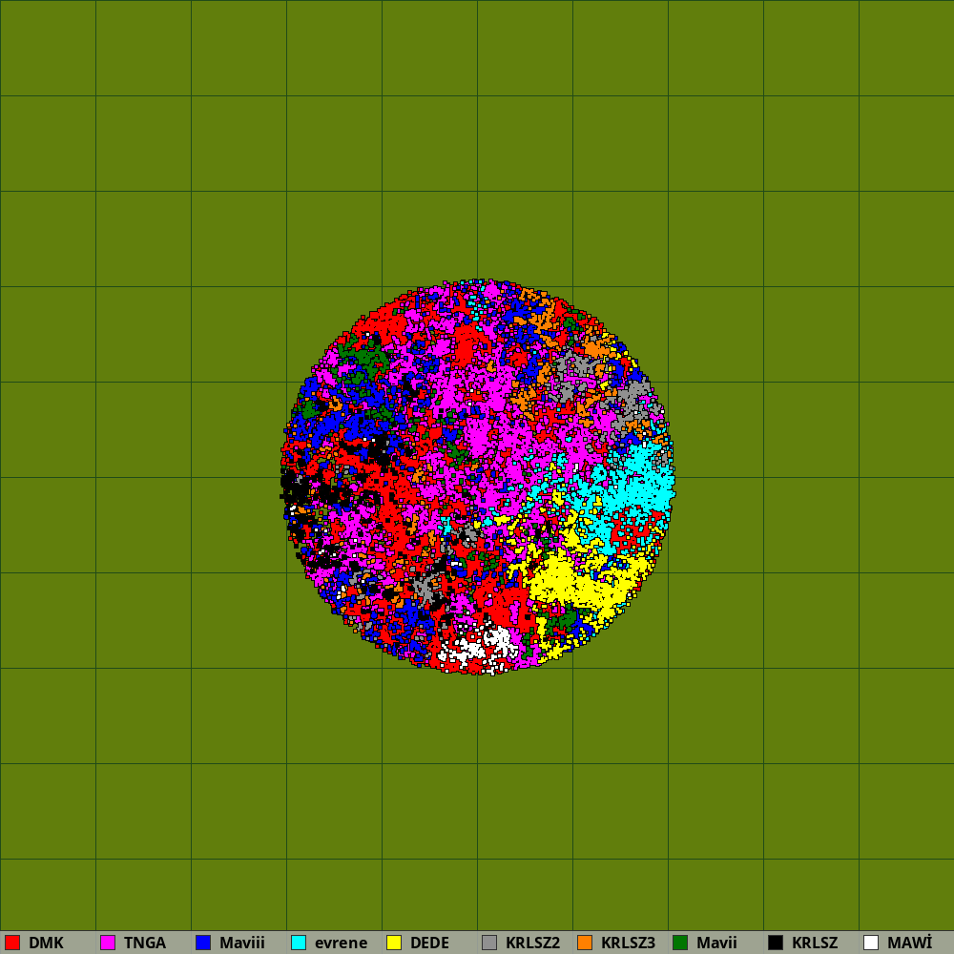Select the KRLSZ legend label

click(x=816, y=943)
